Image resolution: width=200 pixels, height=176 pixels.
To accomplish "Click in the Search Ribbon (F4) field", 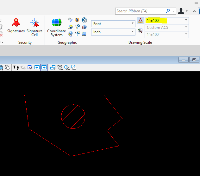I will [x=140, y=11].
